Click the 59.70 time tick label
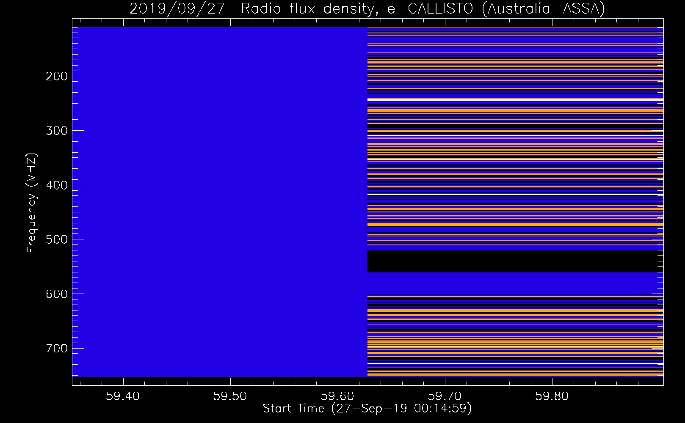 (x=445, y=396)
